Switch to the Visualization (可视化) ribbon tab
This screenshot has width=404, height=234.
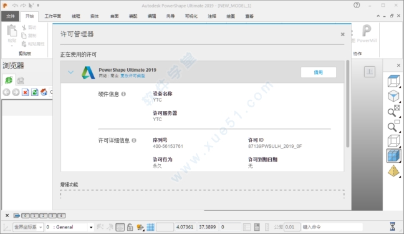click(191, 16)
